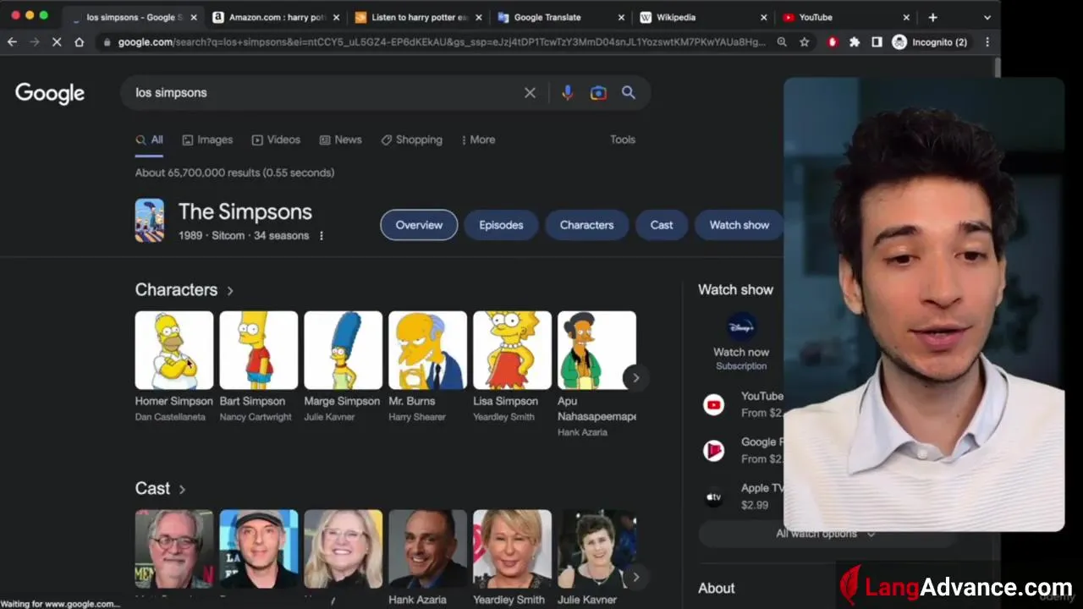Select the Overview chip

click(x=419, y=225)
